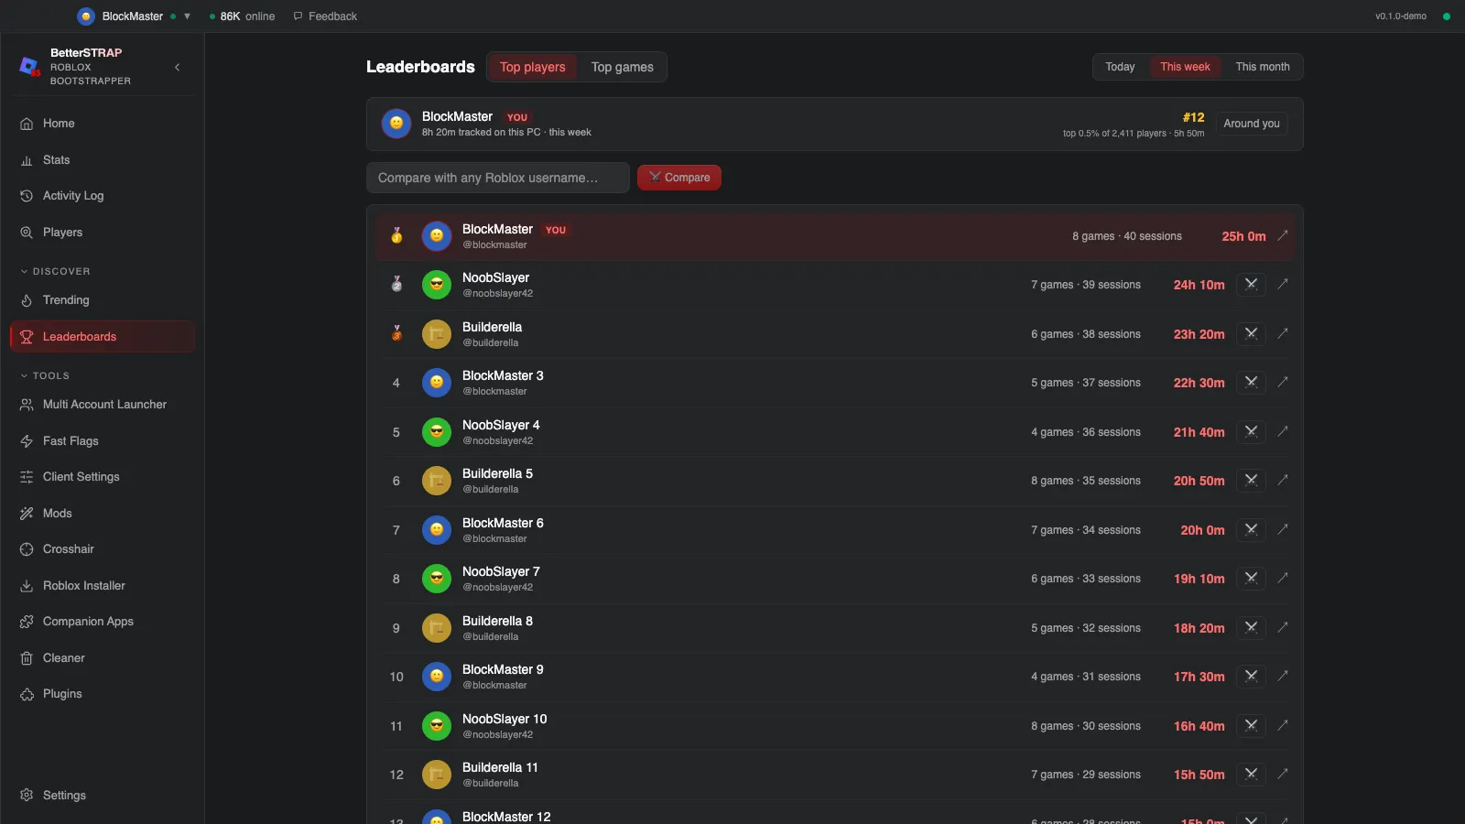The width and height of the screenshot is (1465, 824).
Task: Open the Mods tool
Action: (x=102, y=514)
